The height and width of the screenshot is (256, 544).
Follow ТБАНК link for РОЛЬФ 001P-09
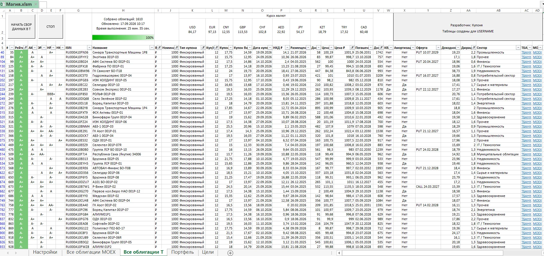coord(526,94)
